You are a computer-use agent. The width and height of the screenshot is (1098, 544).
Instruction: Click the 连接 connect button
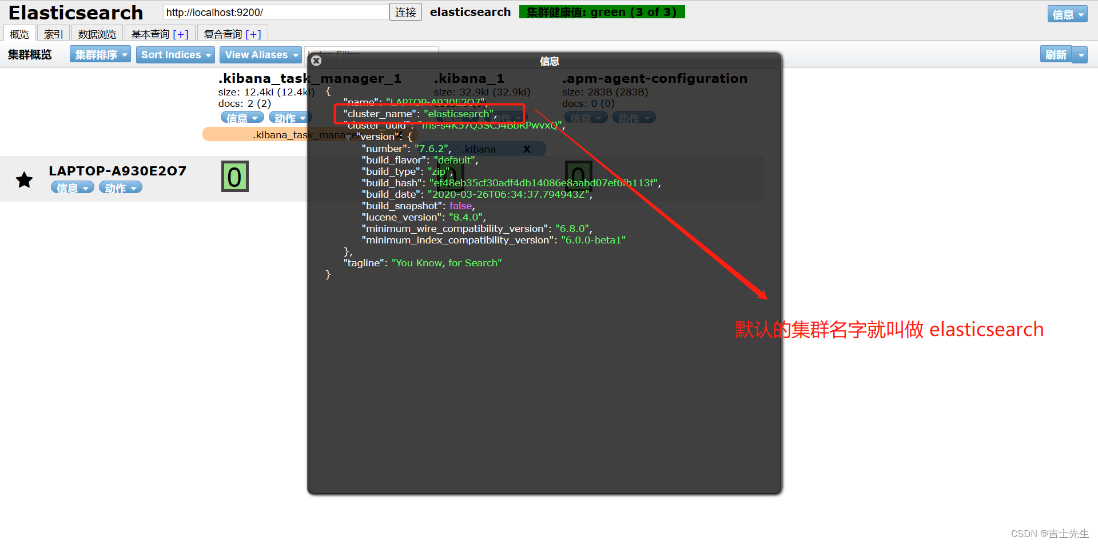(x=405, y=12)
